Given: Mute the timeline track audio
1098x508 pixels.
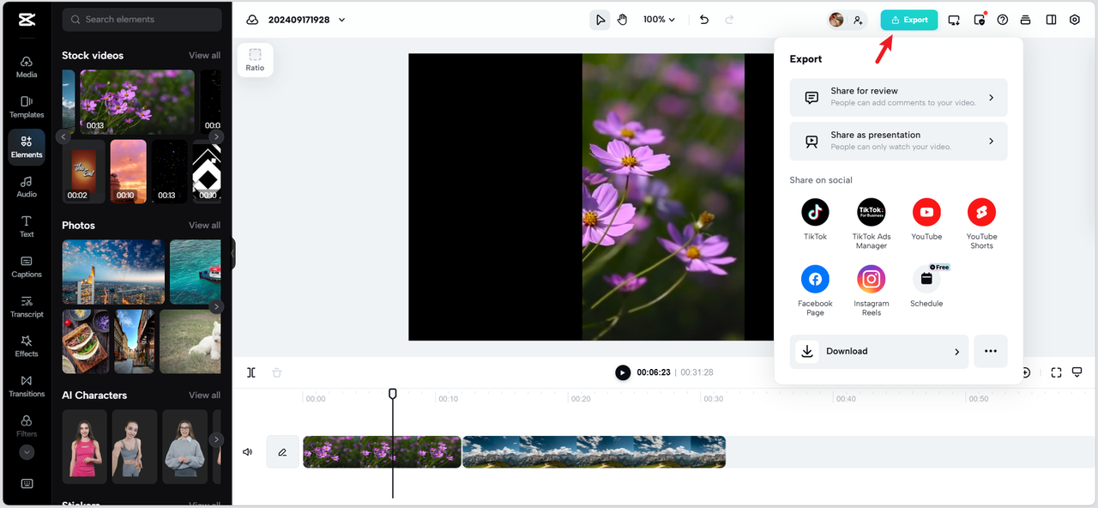Looking at the screenshot, I should [248, 452].
